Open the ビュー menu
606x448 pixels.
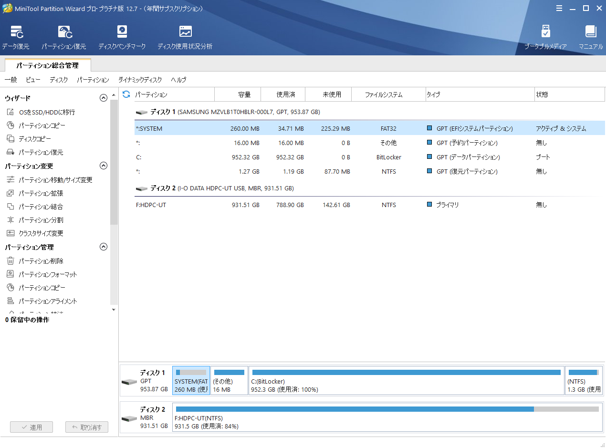[33, 80]
